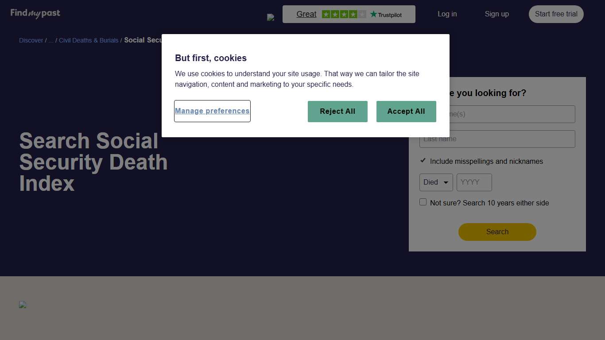Click the YYYY year input field

(474, 182)
